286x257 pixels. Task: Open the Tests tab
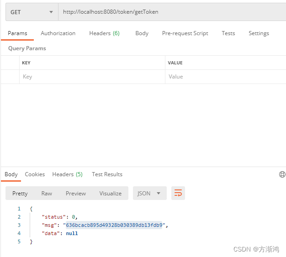pyautogui.click(x=228, y=33)
